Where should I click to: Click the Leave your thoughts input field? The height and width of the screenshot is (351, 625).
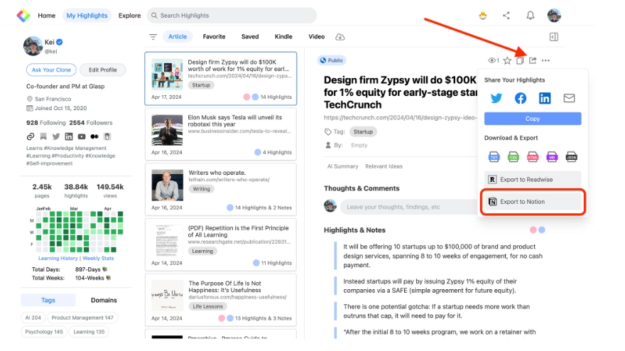coord(408,207)
